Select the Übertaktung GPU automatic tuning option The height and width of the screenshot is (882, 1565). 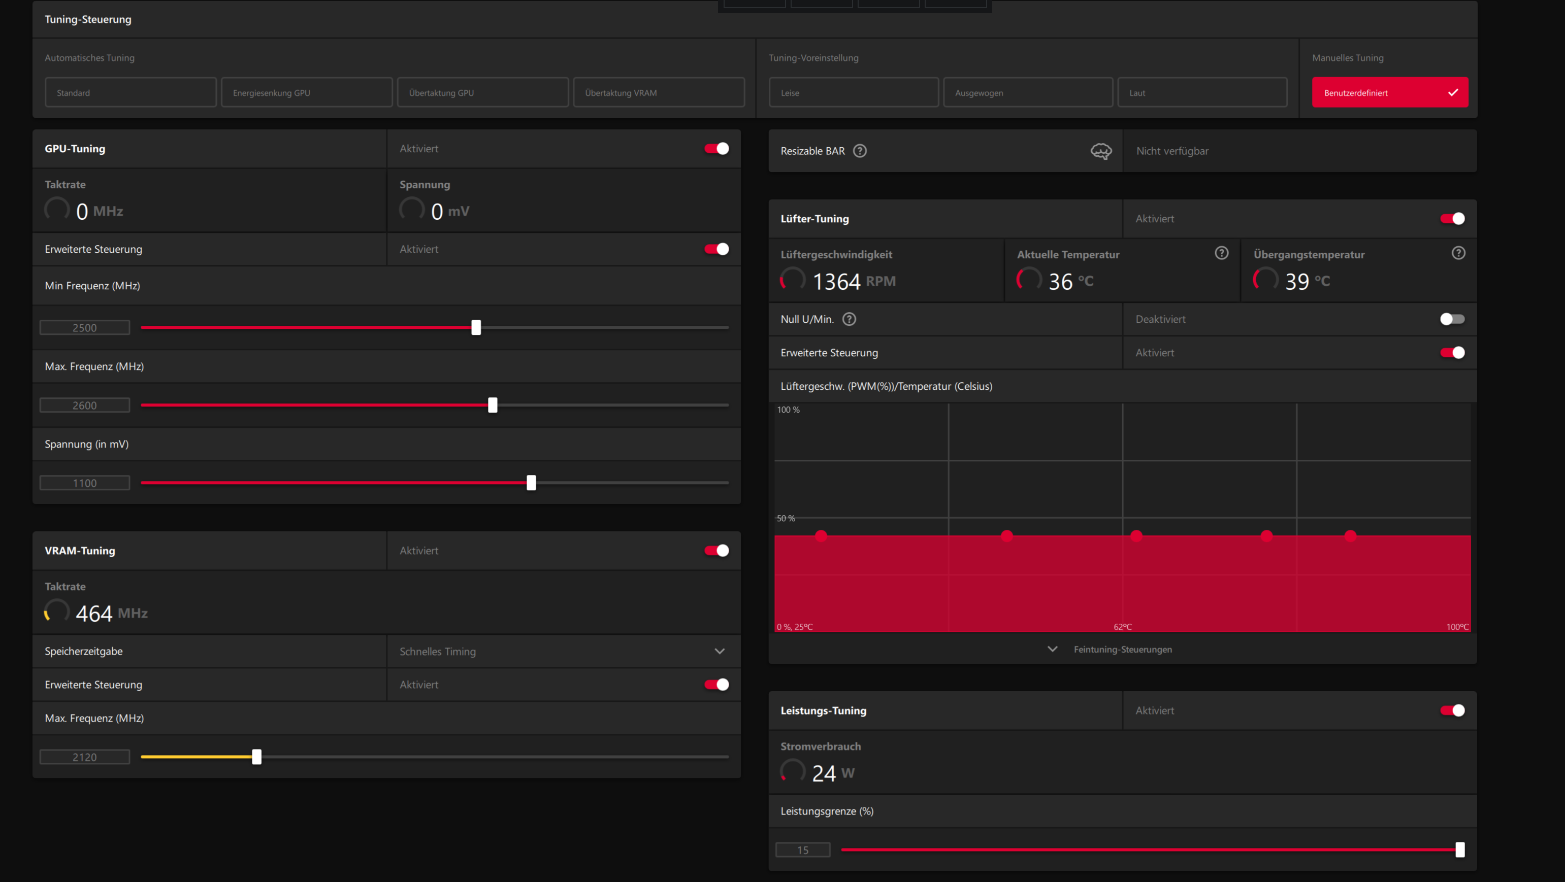coord(482,92)
